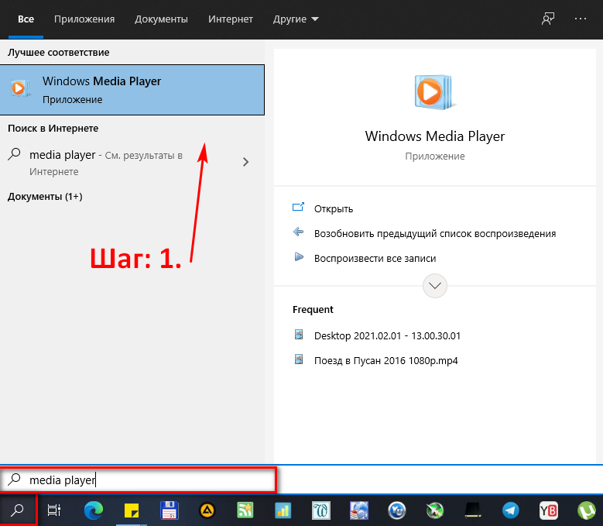Image resolution: width=603 pixels, height=526 pixels.
Task: Launch Microsoft Edge from taskbar
Action: coord(94,511)
